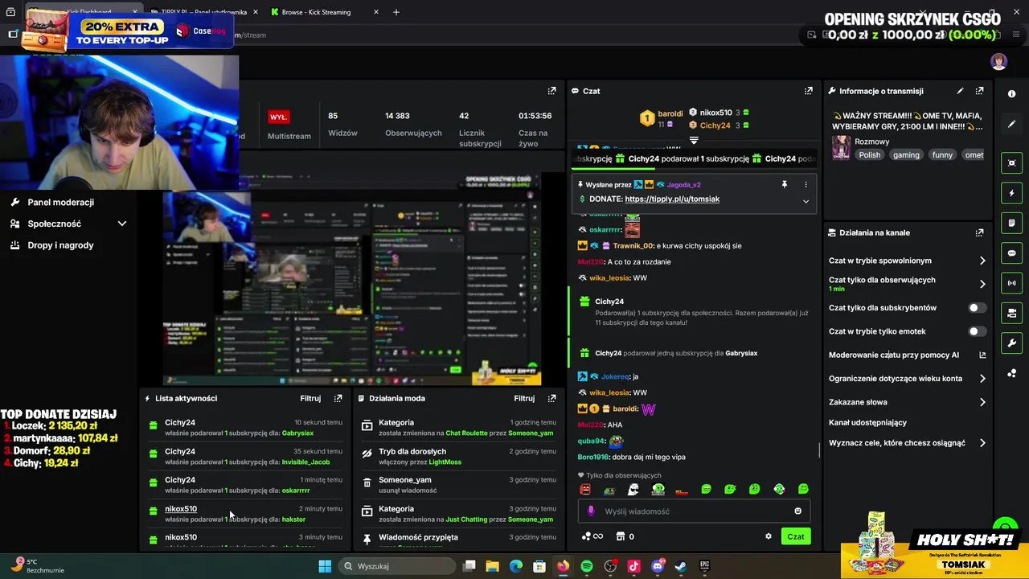
Task: Open a new browser tab
Action: pos(396,12)
